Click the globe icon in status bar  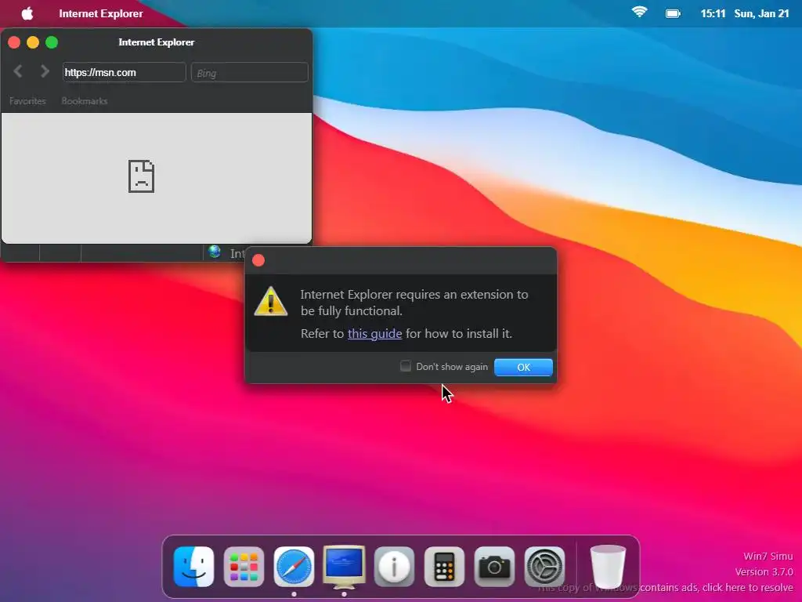pos(215,252)
